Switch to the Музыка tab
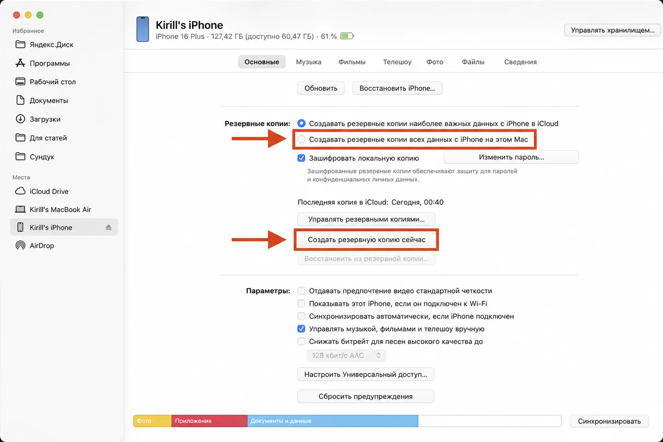 click(308, 62)
